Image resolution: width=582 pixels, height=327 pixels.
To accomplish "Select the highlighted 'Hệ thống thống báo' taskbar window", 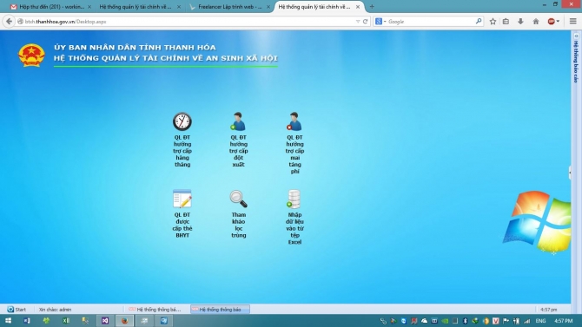I will coord(220,309).
